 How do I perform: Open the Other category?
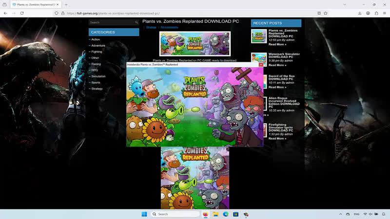[95, 58]
